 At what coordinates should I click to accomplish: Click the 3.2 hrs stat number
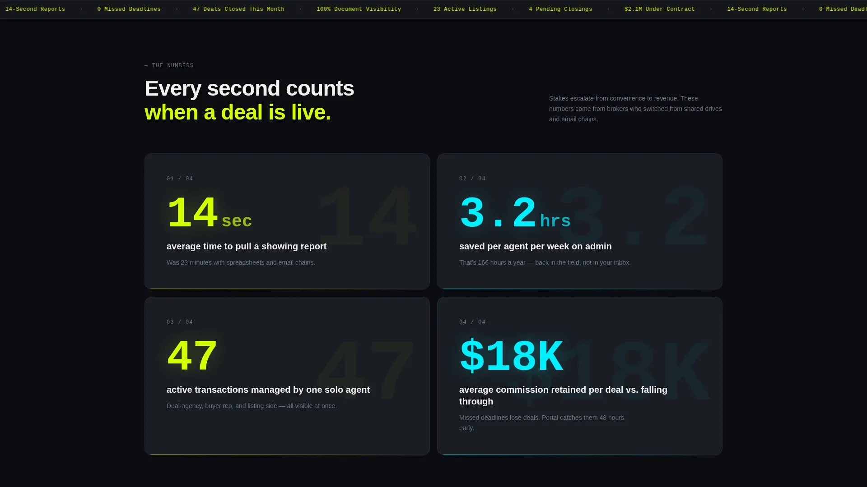click(x=515, y=213)
